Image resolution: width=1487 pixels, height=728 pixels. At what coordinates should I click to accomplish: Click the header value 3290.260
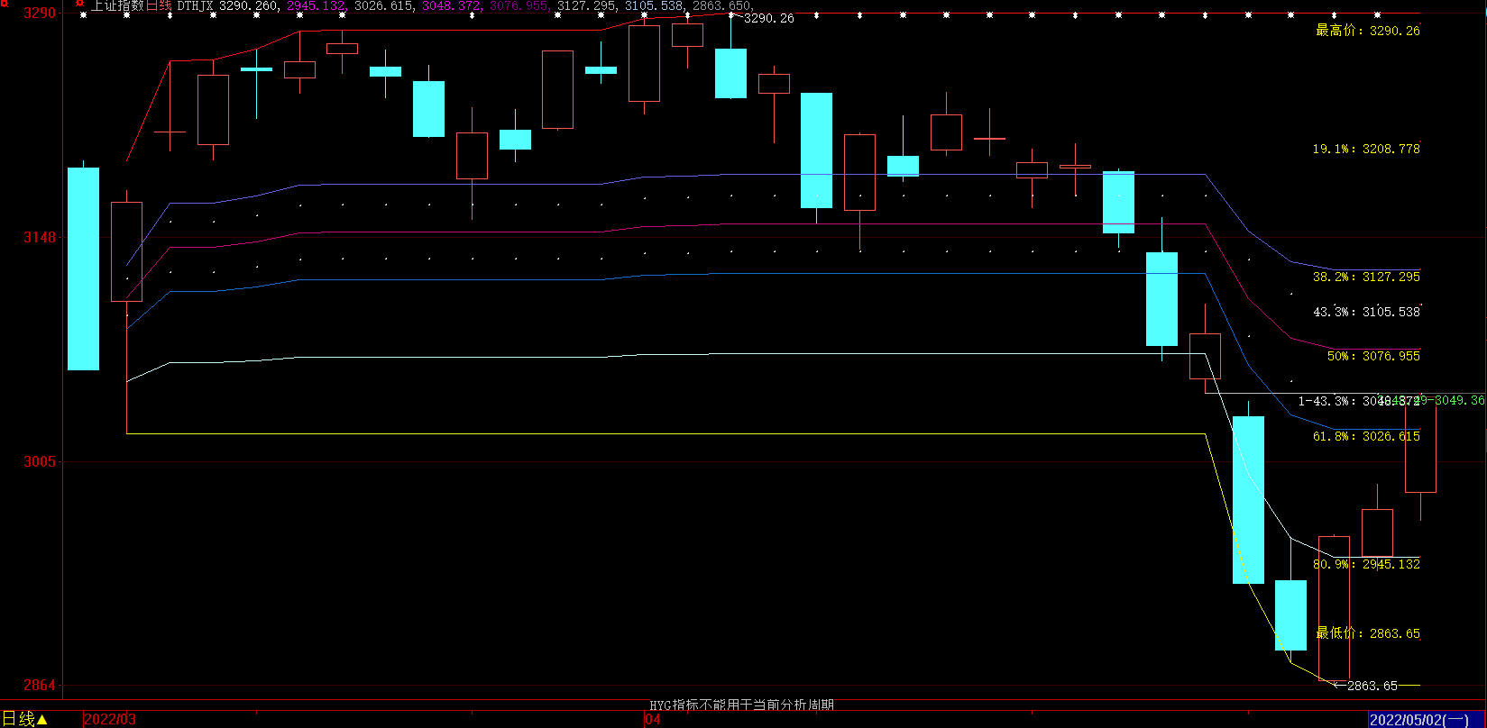tap(251, 5)
